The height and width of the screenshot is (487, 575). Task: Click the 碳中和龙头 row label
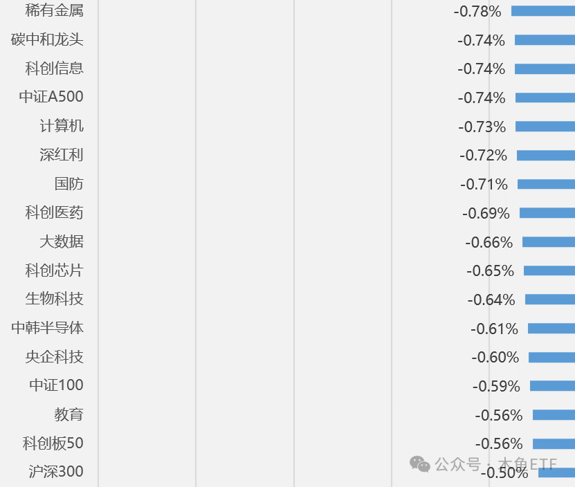click(47, 39)
